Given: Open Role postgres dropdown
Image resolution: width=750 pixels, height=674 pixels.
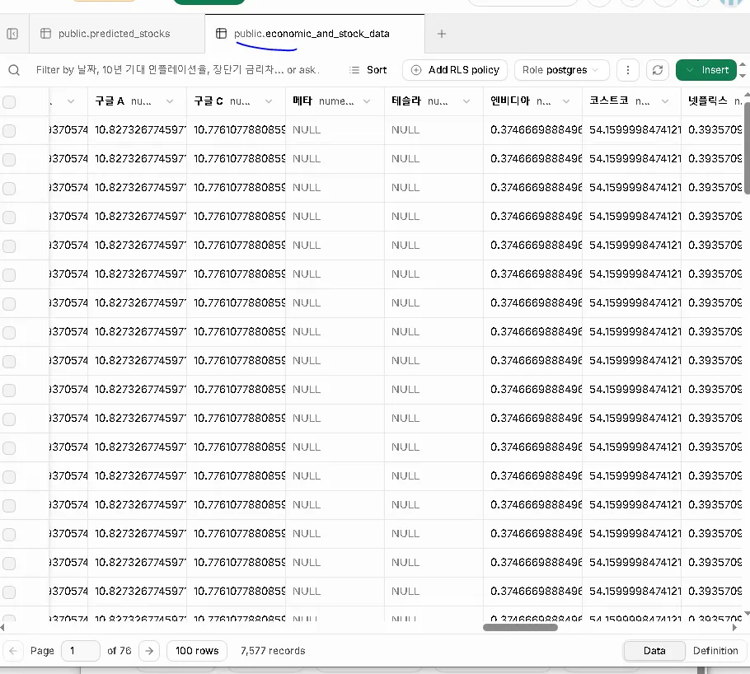Looking at the screenshot, I should point(562,70).
